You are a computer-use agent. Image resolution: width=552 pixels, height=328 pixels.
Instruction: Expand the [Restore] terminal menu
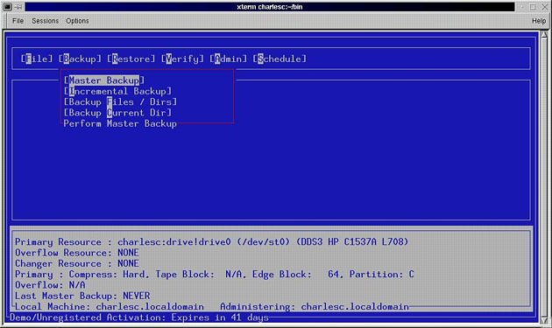(x=131, y=59)
